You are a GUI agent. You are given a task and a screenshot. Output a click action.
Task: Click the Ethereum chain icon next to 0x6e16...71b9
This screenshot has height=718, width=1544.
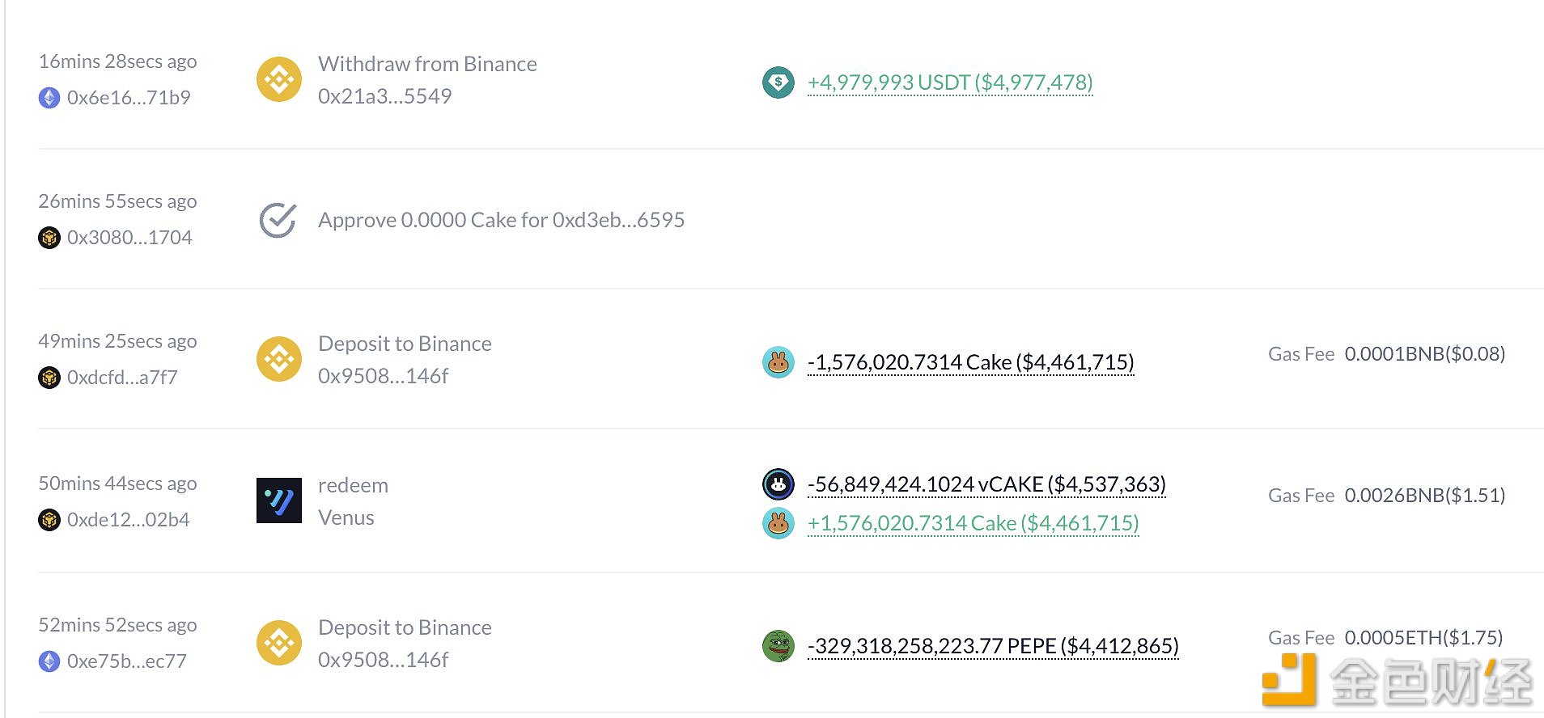tap(49, 98)
